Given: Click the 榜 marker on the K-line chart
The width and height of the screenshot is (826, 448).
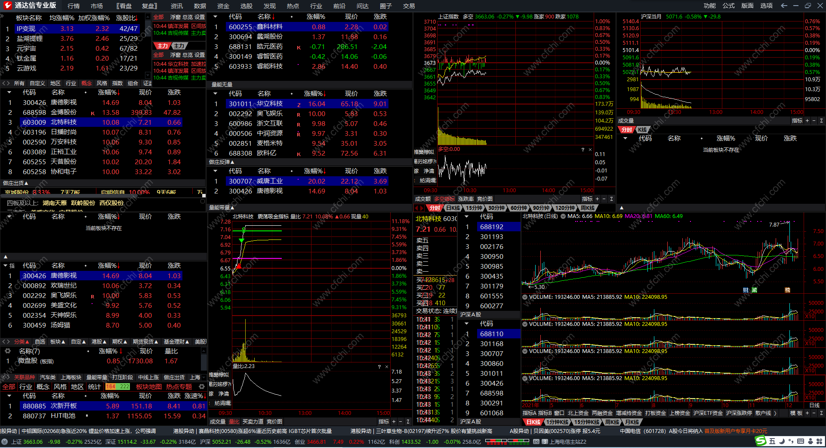Looking at the screenshot, I should (788, 290).
